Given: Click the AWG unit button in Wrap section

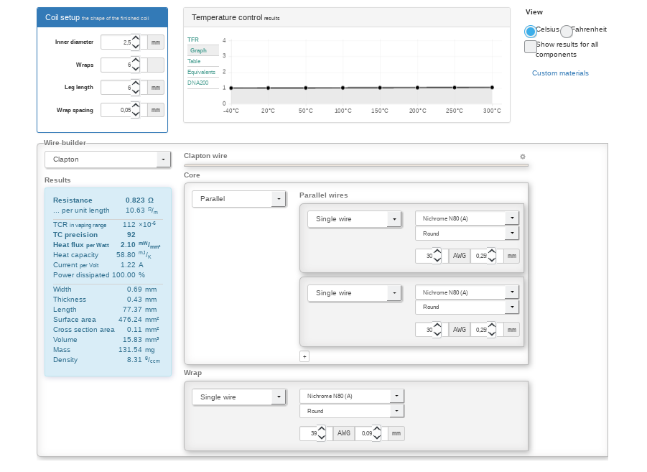Looking at the screenshot, I should pyautogui.click(x=344, y=433).
